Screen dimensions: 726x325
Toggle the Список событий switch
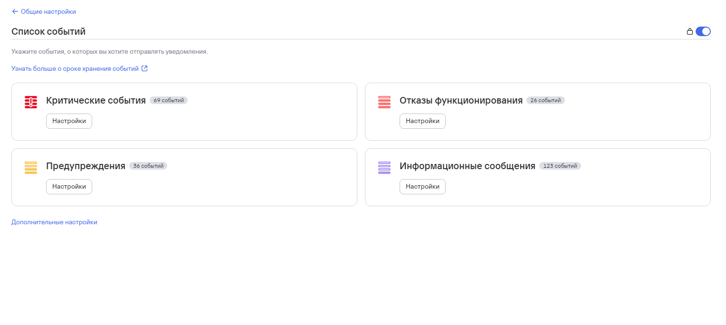click(x=703, y=31)
